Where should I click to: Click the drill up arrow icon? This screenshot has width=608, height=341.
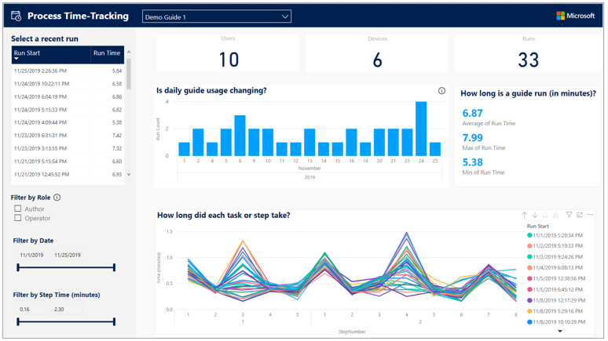[x=525, y=215]
